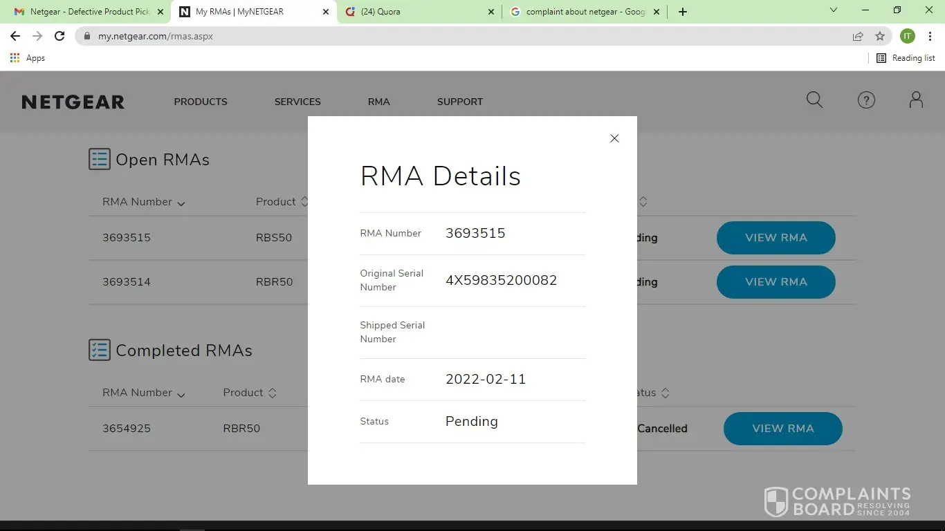Click the NETGEAR logo
The height and width of the screenshot is (531, 945).
[x=73, y=102]
